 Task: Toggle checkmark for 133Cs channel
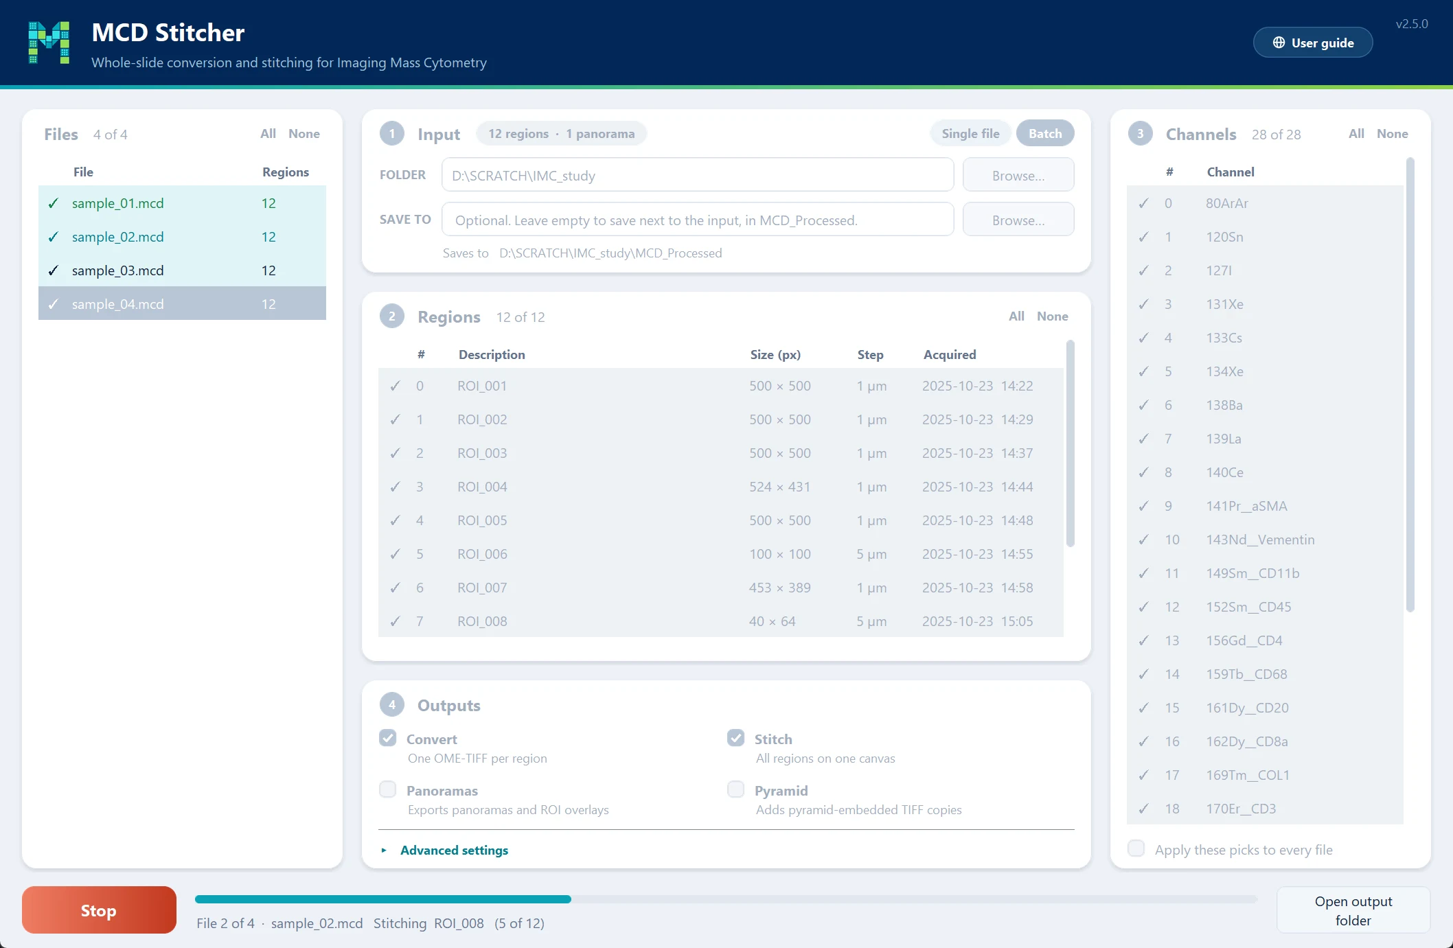[x=1143, y=338]
